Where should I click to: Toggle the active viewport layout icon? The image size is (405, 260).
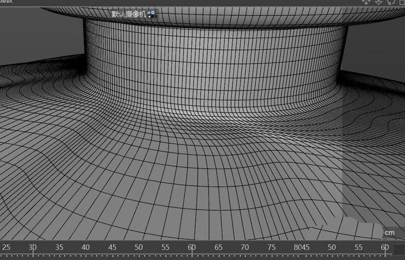(401, 2)
